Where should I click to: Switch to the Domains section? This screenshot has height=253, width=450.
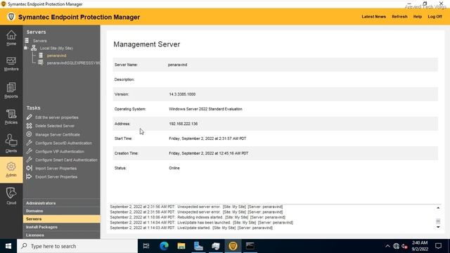point(62,211)
